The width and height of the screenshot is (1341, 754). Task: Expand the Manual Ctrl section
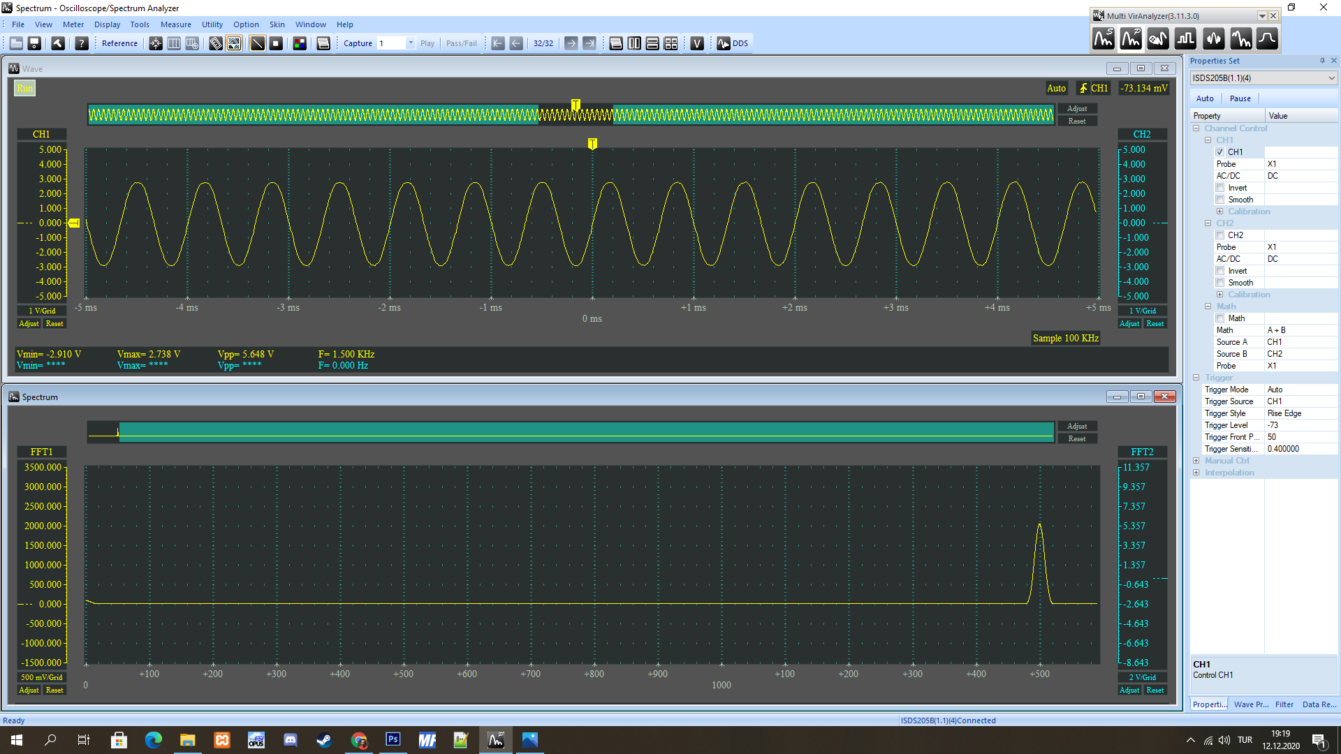pyautogui.click(x=1196, y=461)
